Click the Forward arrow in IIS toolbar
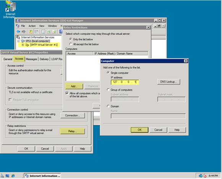Viewport: 222px width, 179px height. pos(24,31)
